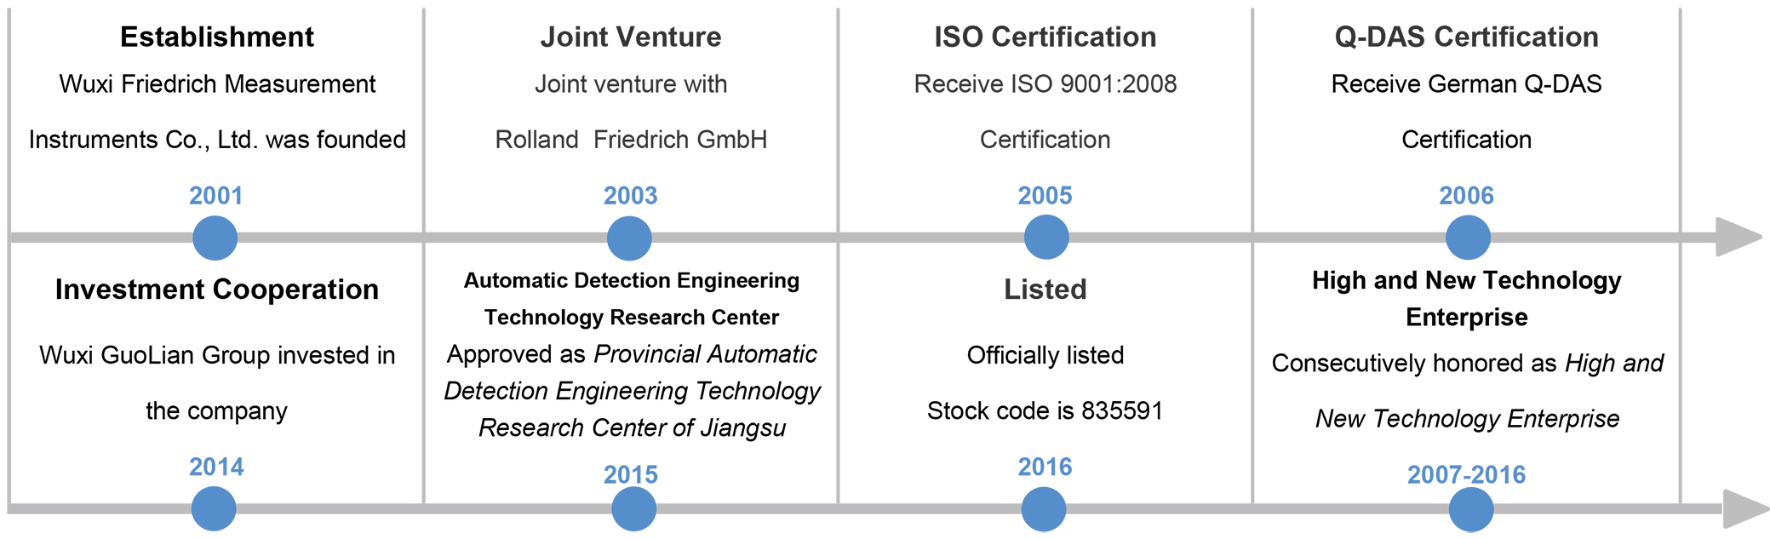Select the ISO Certification title
The width and height of the screenshot is (1770, 539).
point(1045,37)
